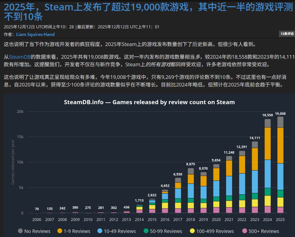The image size is (295, 237).
Task: Click the 2018 bar's gray top segment
Action: pyautogui.click(x=191, y=171)
